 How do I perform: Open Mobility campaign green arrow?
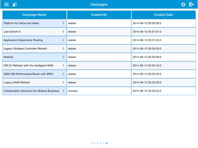point(64,57)
